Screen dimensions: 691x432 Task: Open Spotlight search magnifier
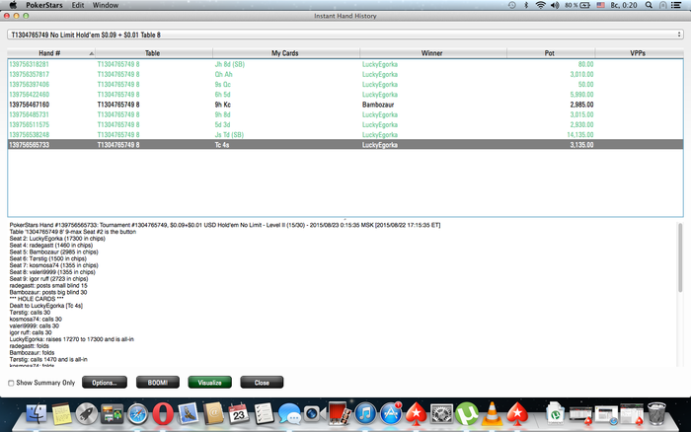pos(649,5)
